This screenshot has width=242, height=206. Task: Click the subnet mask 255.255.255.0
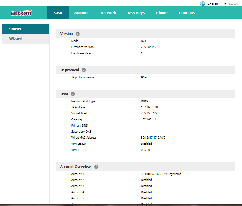coord(150,113)
